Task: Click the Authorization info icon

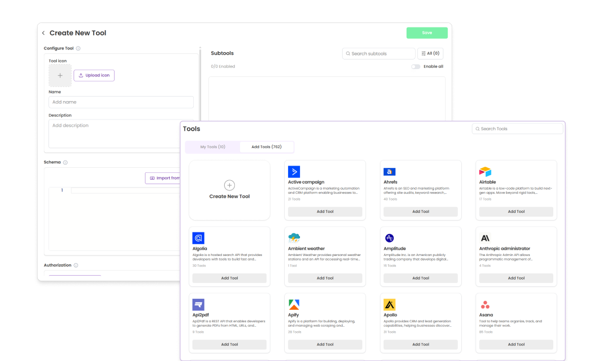Action: (76, 265)
